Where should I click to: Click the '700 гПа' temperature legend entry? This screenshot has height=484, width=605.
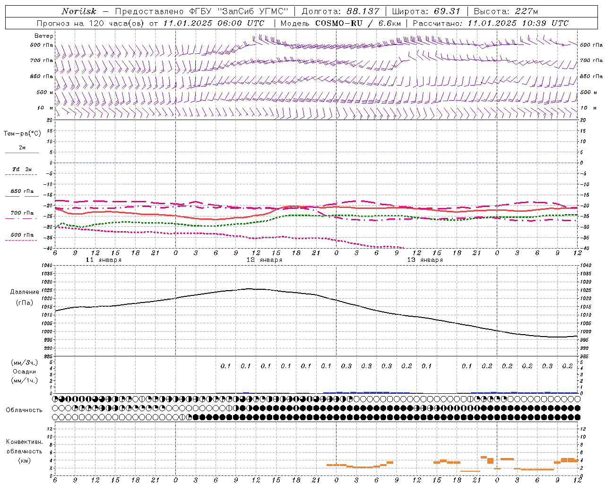[x=22, y=213]
